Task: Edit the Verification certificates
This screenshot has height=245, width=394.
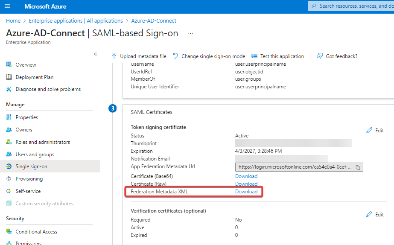Action: click(375, 214)
